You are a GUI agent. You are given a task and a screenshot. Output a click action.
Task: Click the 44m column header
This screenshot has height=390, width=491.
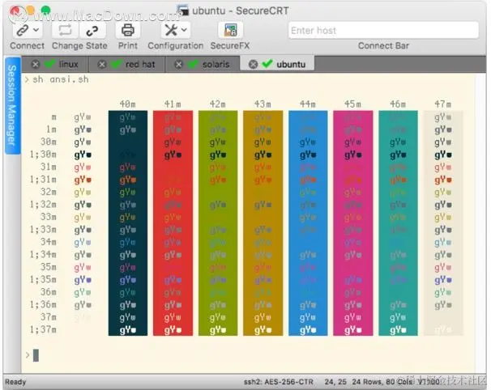point(308,104)
